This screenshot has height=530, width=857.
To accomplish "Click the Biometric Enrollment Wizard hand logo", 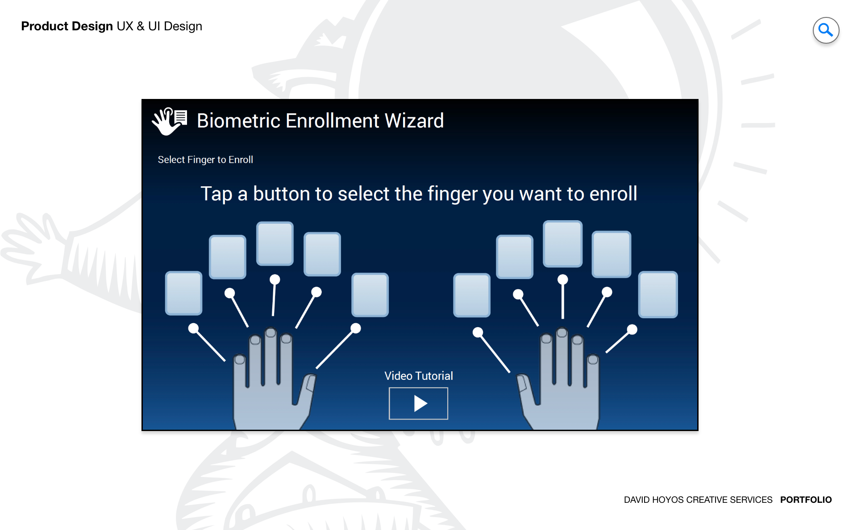I will pyautogui.click(x=170, y=121).
